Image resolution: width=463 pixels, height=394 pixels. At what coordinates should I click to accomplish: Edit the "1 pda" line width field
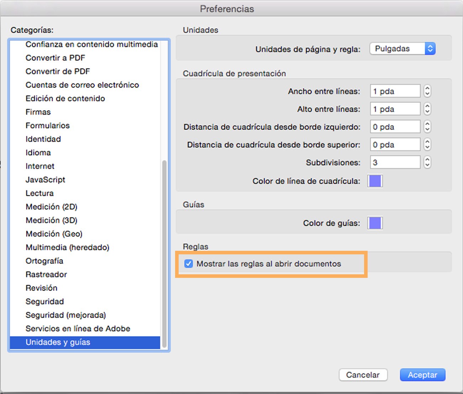tap(395, 91)
